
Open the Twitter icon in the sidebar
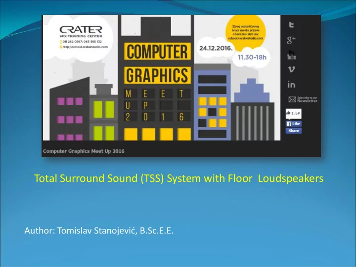291,25
